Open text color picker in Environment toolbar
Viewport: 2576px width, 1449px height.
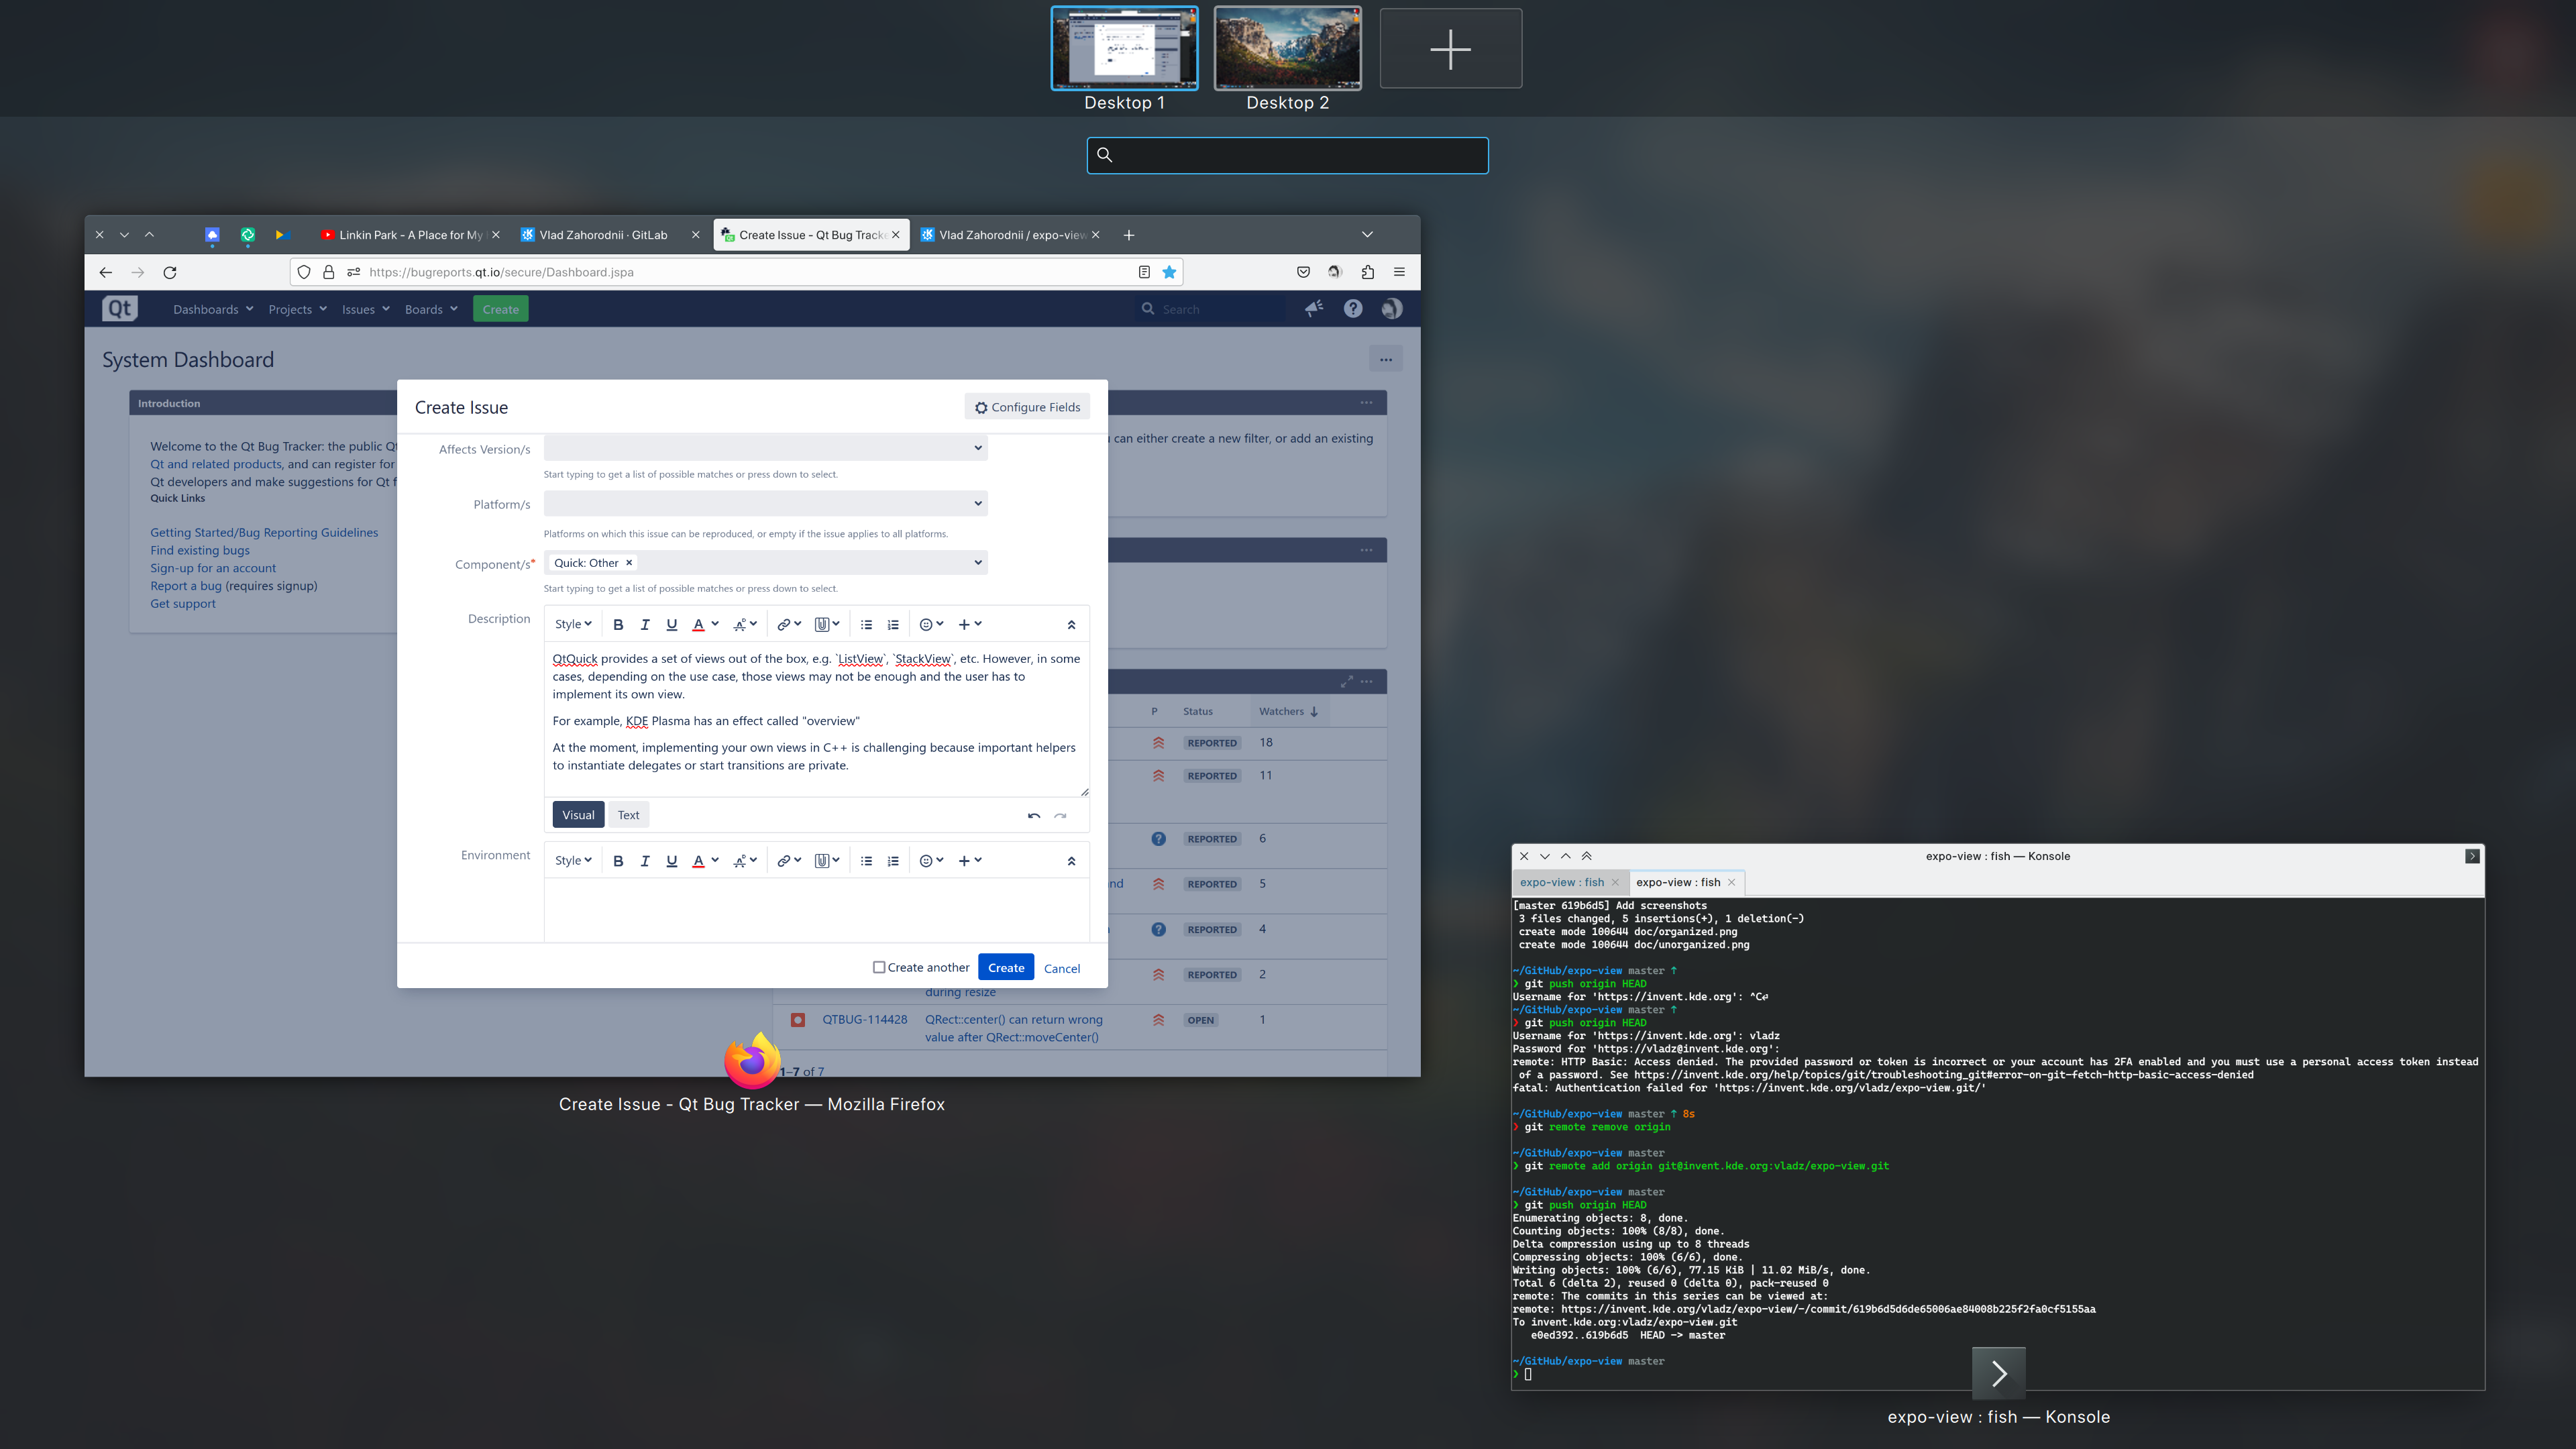point(705,860)
